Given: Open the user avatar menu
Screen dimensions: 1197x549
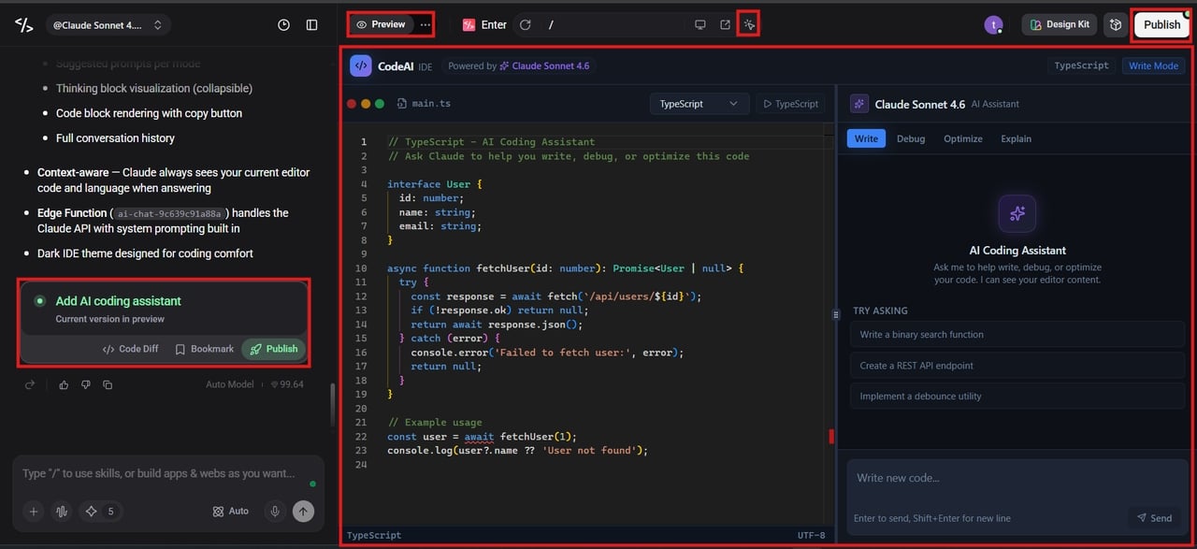Looking at the screenshot, I should click(993, 25).
